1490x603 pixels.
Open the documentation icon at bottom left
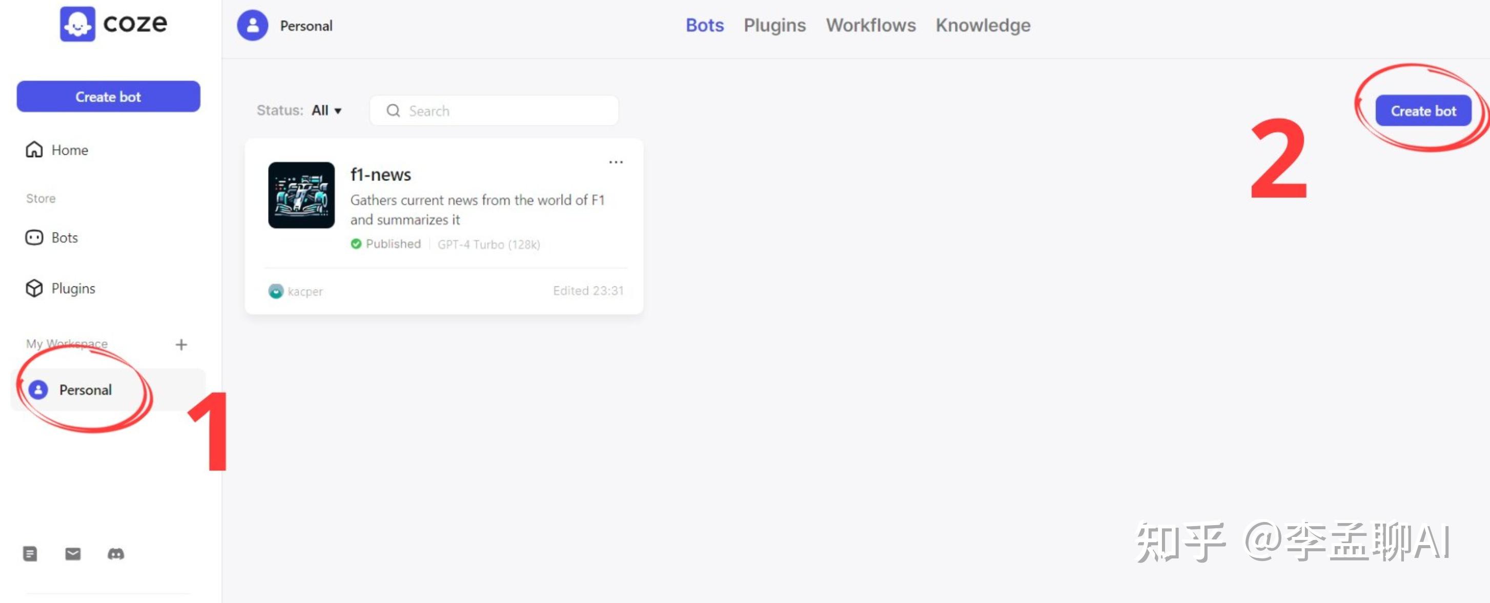point(30,554)
